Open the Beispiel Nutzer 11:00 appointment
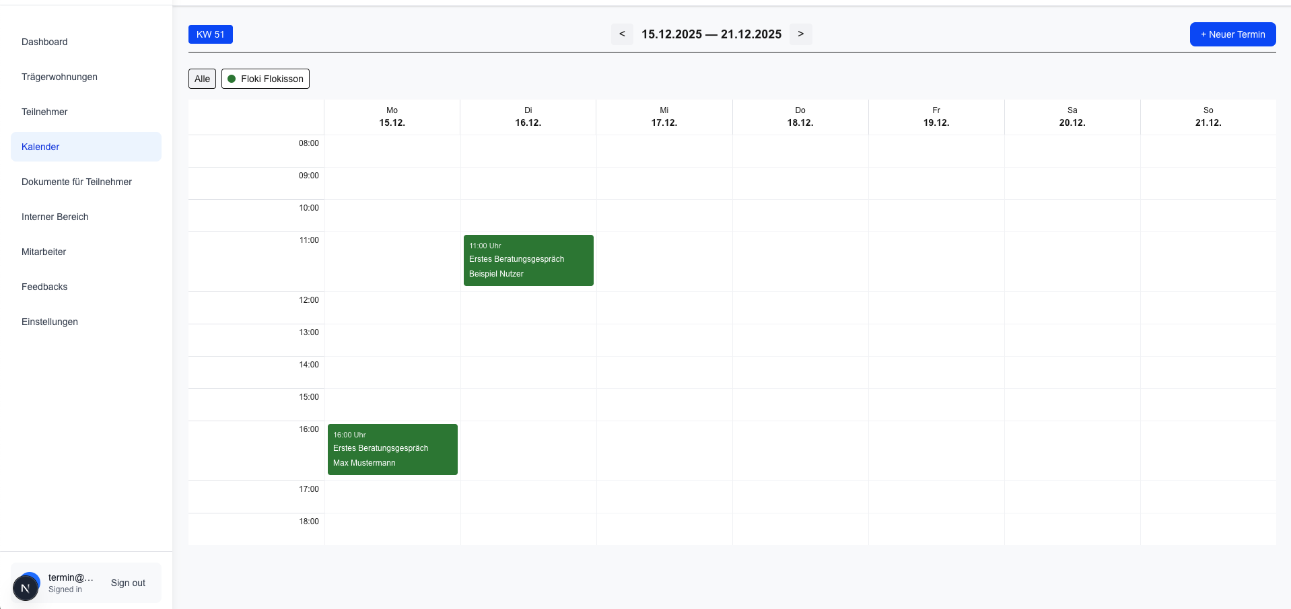This screenshot has width=1291, height=609. [x=528, y=260]
